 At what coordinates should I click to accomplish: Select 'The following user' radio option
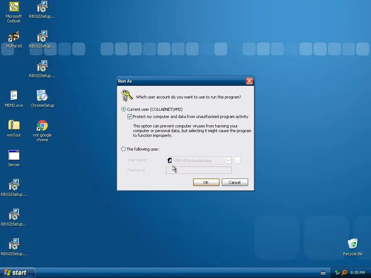(123, 149)
